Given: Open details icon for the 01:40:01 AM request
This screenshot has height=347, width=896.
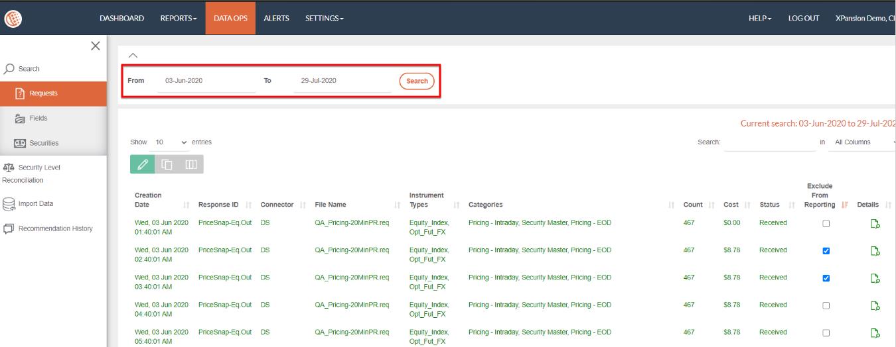Looking at the screenshot, I should tap(875, 224).
